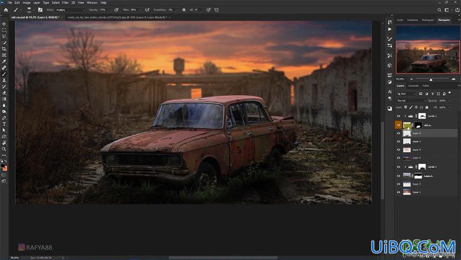
Task: Click the Navigator zoom slider handle
Action: 431,79
